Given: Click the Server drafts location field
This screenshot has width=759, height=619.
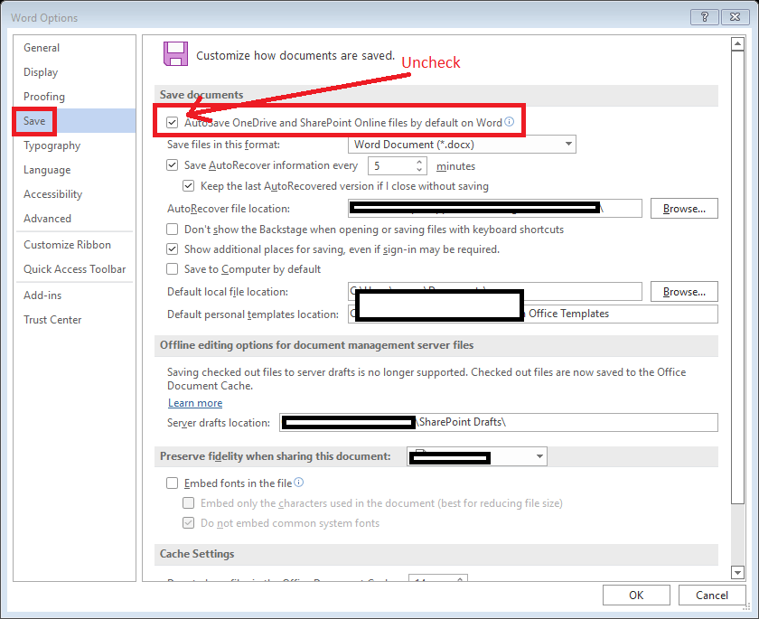Looking at the screenshot, I should pyautogui.click(x=499, y=423).
